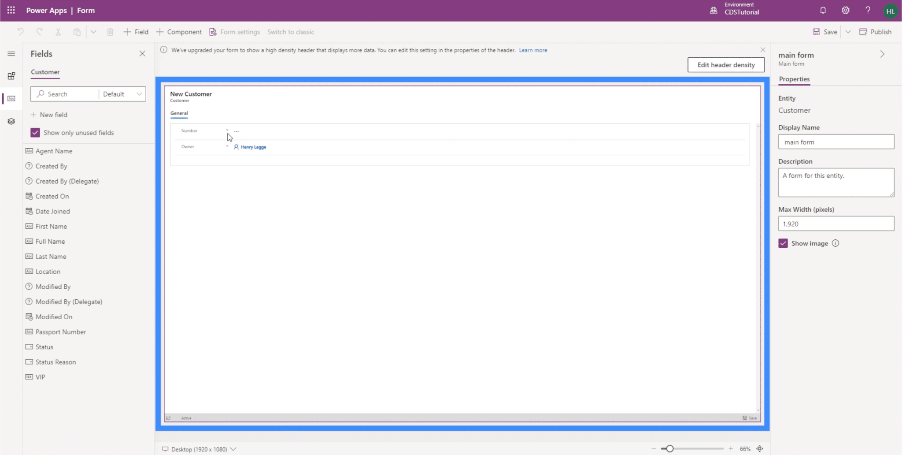
Task: Click the Learn more link
Action: (533, 50)
